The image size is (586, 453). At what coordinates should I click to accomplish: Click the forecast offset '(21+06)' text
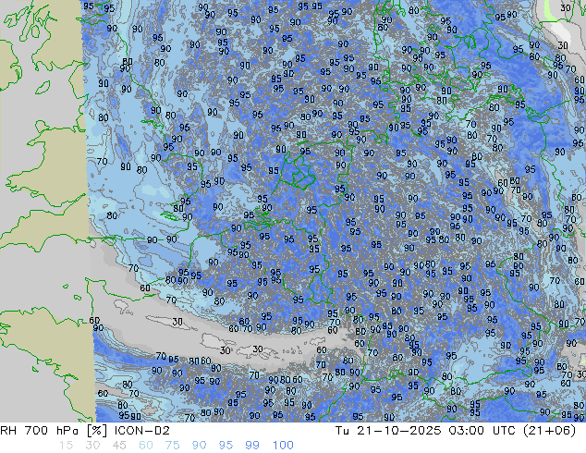pyautogui.click(x=550, y=431)
